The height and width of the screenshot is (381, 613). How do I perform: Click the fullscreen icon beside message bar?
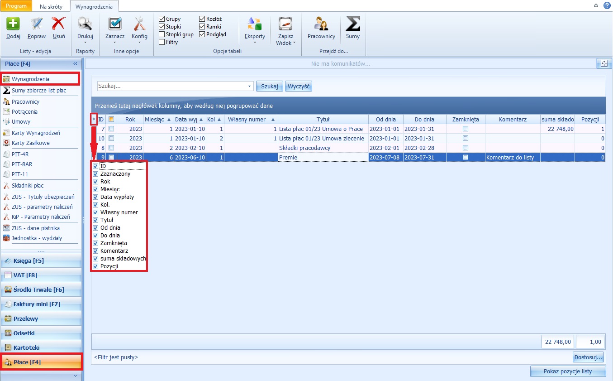(603, 63)
